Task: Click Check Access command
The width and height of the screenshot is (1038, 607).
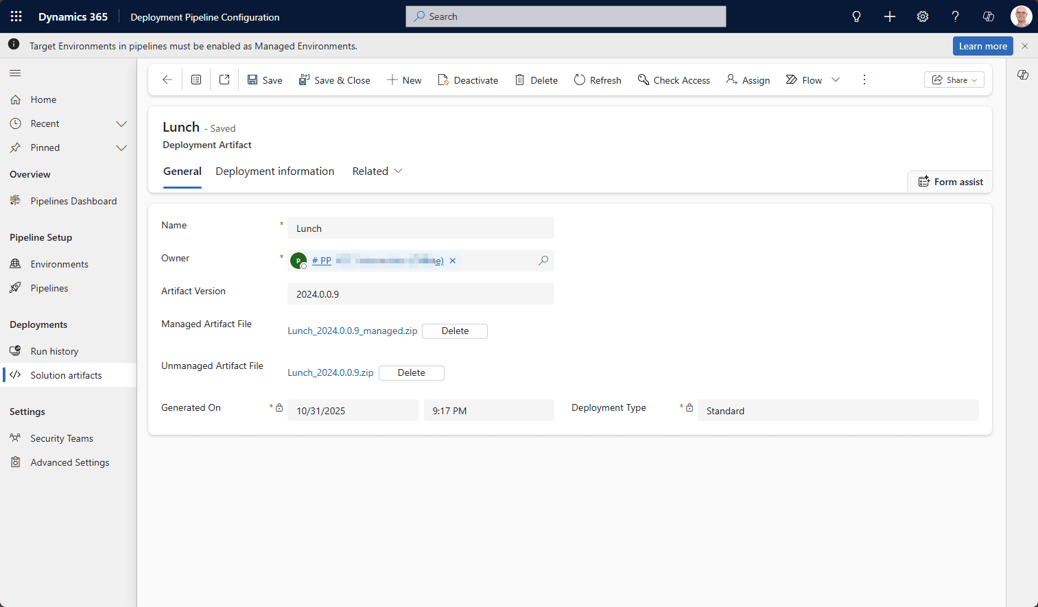Action: coord(674,80)
